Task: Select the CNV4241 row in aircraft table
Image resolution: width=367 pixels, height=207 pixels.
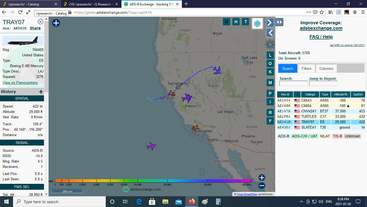Action: 321,111
